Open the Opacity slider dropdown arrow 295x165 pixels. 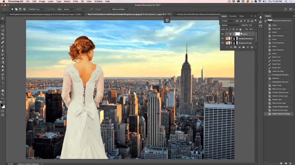coord(255,25)
